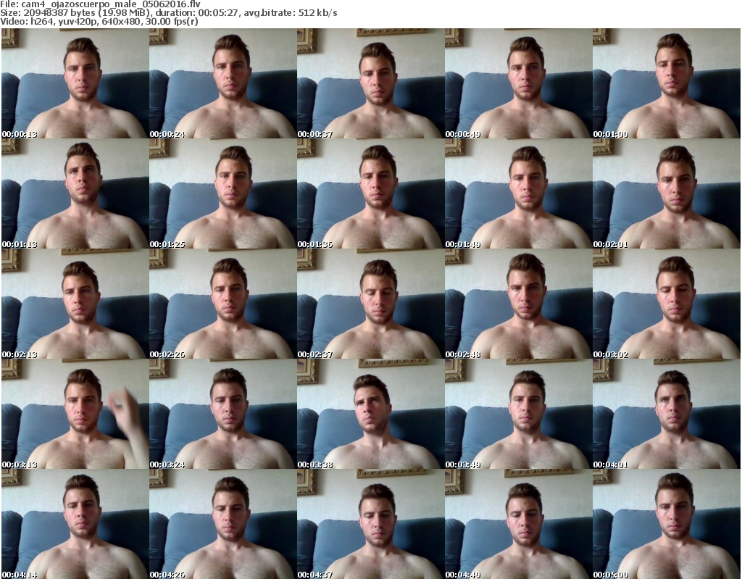Viewport: 742px width, 579px height.
Task: Pick the frame timestamped 00:03:02
Action: point(667,304)
